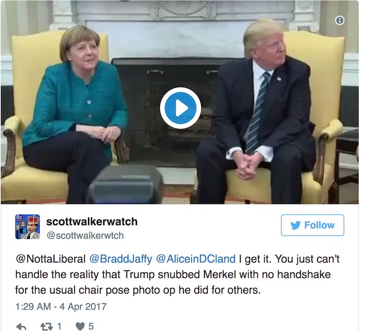The image size is (367, 332).
Task: Open the @BraddJaffy mention link
Action: (121, 259)
